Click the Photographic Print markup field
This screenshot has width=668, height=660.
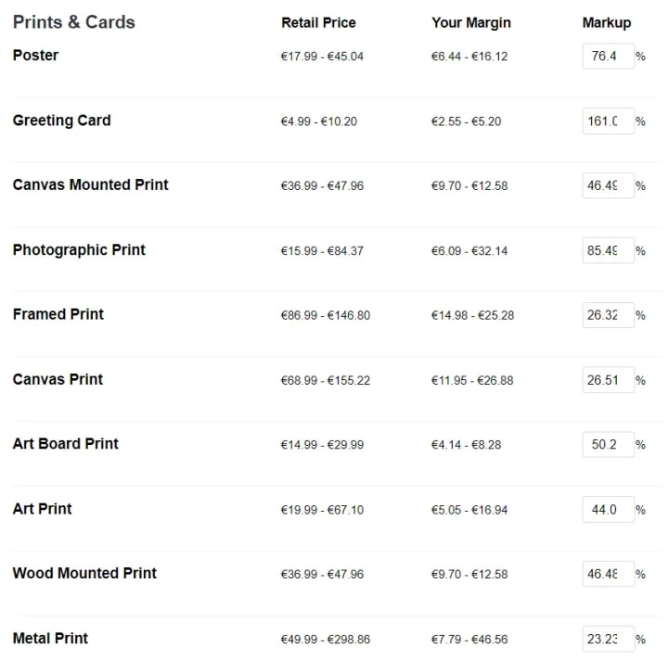tap(608, 250)
